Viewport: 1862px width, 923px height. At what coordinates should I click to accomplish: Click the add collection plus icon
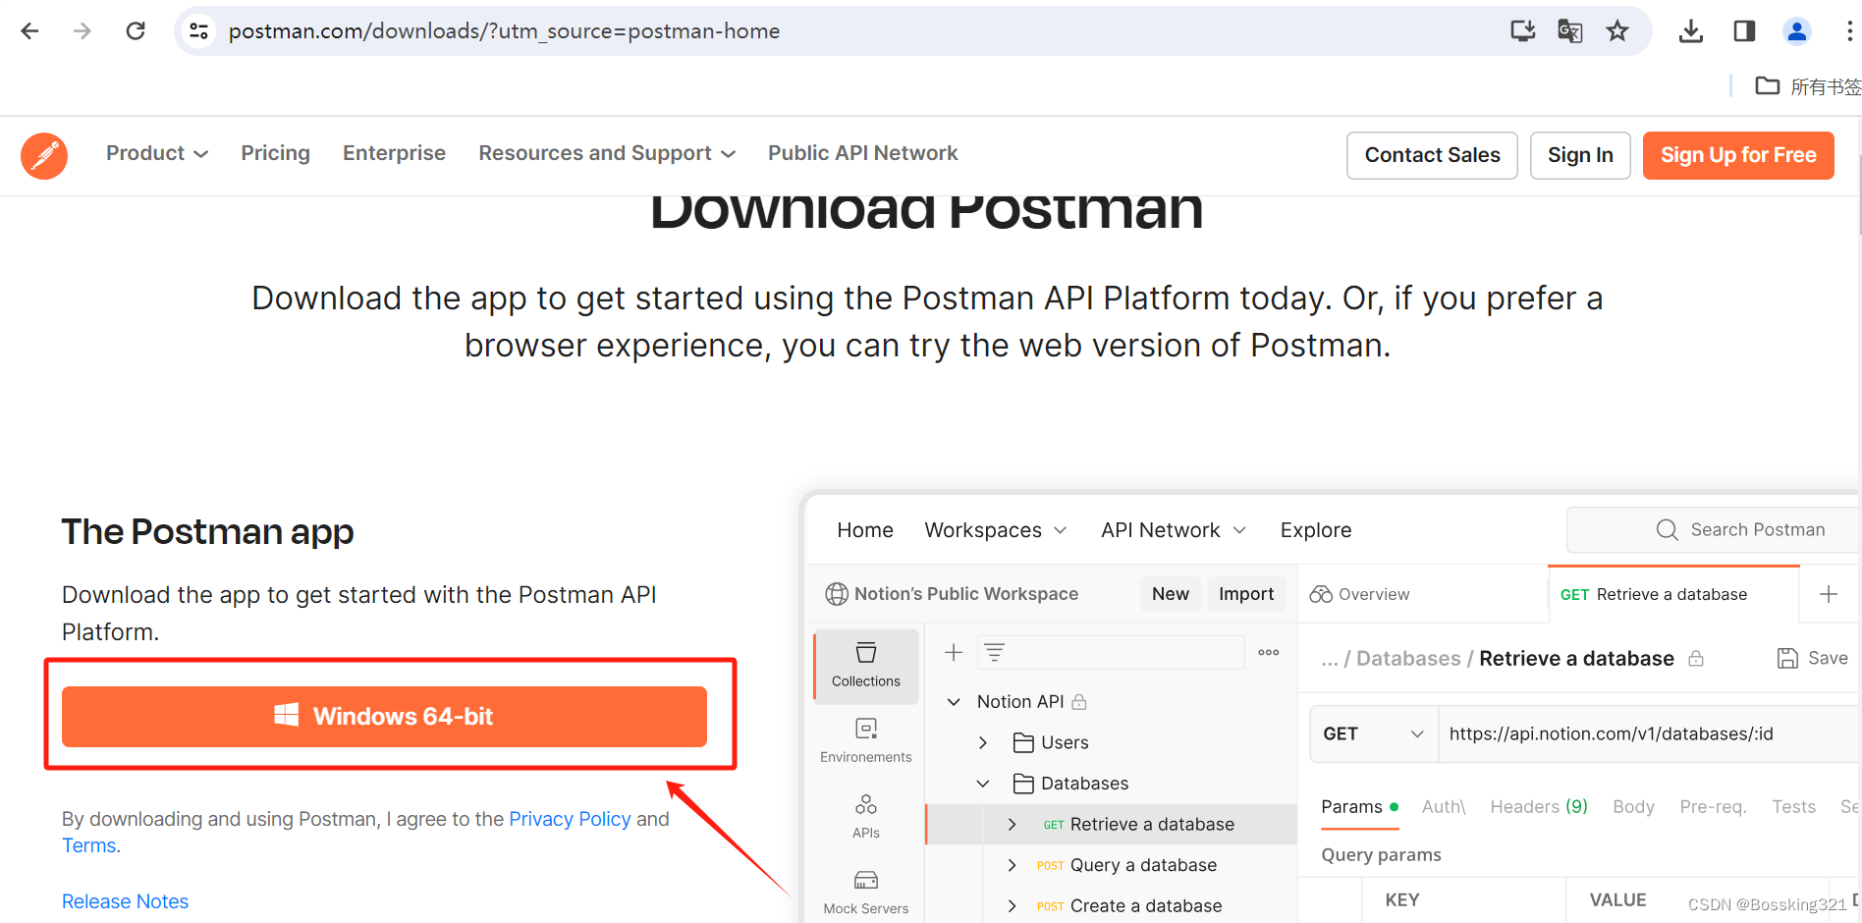(953, 652)
